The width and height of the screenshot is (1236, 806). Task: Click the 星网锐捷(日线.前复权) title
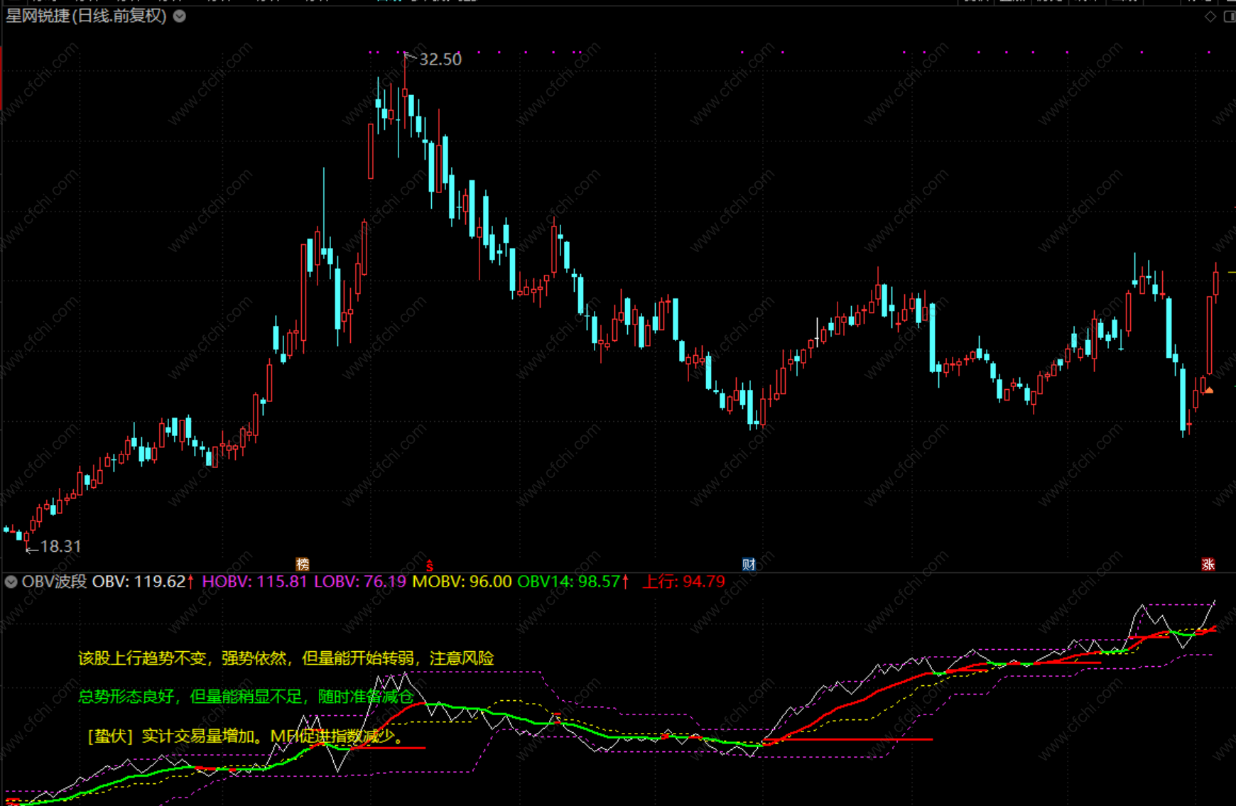[86, 16]
